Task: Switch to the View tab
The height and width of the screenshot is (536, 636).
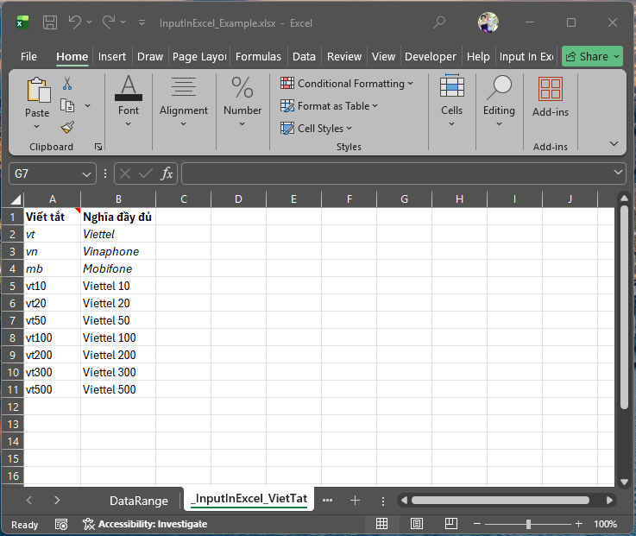Action: 383,56
